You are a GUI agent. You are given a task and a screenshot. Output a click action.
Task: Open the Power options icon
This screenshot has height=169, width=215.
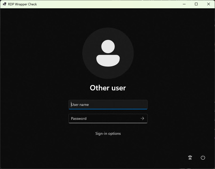[x=203, y=158]
